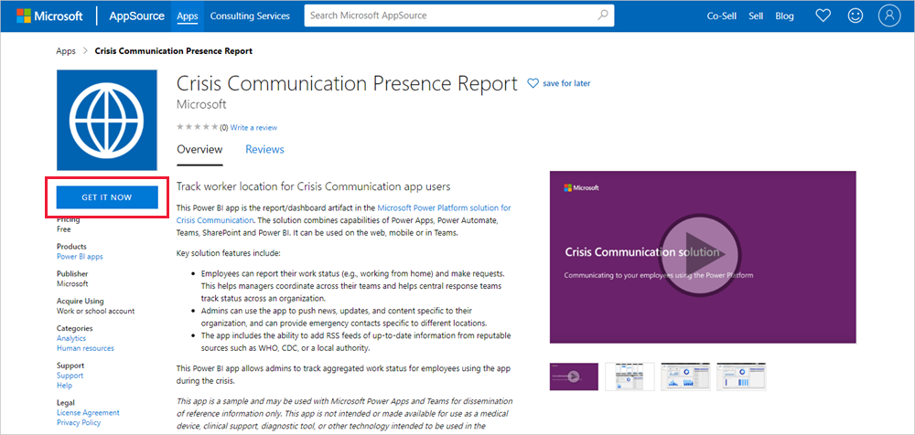This screenshot has height=435, width=915.
Task: Open the Privacy Policy link
Action: click(x=79, y=423)
